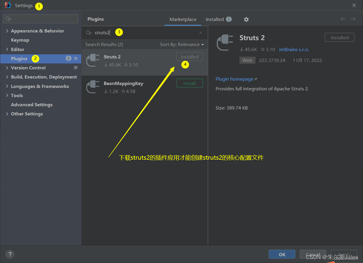This screenshot has width=363, height=263.
Task: Focus the settings sidebar search box
Action: pyautogui.click(x=41, y=19)
